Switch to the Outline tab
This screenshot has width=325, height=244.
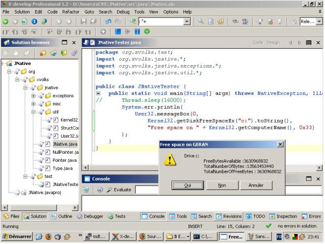[62, 216]
